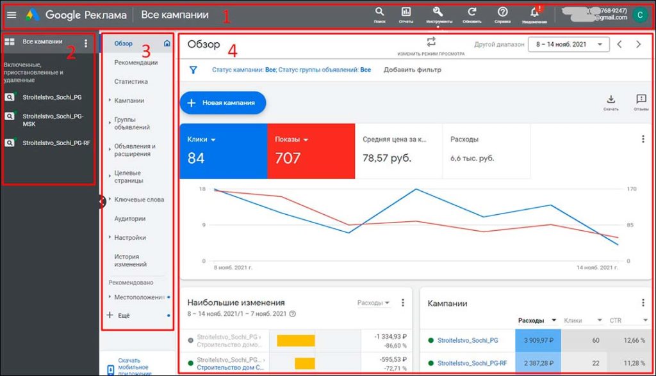Open Местоположения page
The width and height of the screenshot is (656, 376).
pyautogui.click(x=139, y=297)
